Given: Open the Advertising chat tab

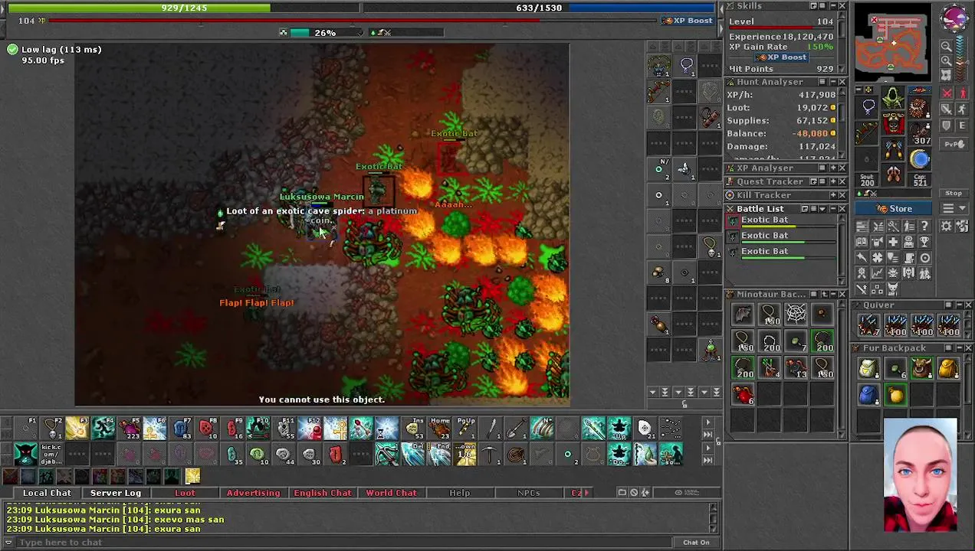Looking at the screenshot, I should click(x=253, y=493).
